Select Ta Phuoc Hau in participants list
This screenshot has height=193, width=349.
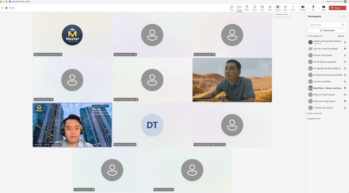pyautogui.click(x=327, y=108)
